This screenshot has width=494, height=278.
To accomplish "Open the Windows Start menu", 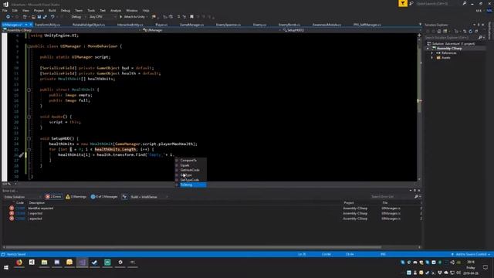I will click(x=6, y=267).
